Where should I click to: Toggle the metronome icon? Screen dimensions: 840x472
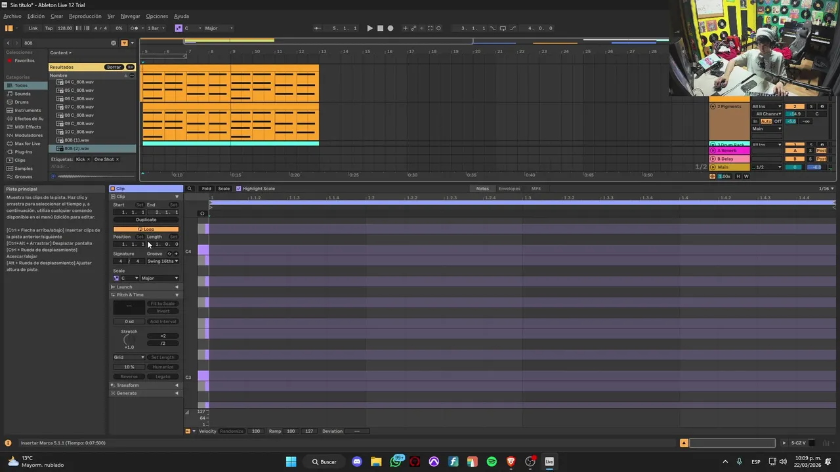(x=135, y=28)
